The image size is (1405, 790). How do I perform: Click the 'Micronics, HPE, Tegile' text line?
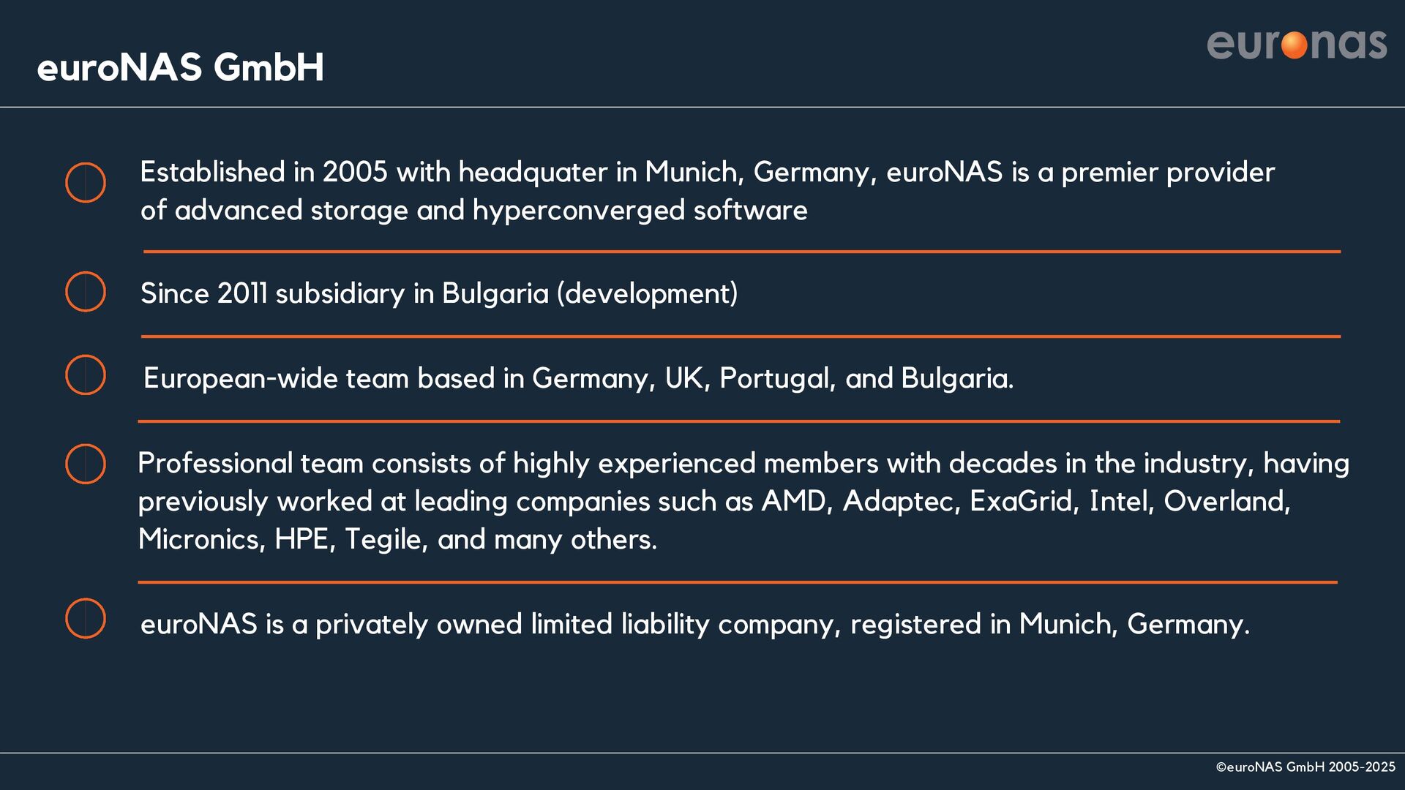(x=397, y=540)
